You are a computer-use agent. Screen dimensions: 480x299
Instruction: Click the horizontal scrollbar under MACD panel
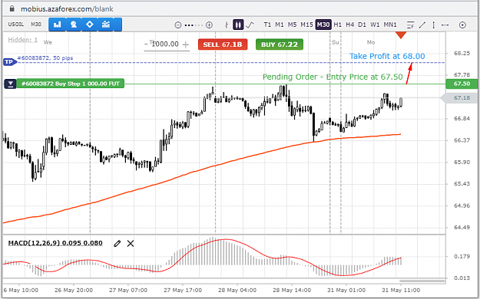click(x=422, y=281)
